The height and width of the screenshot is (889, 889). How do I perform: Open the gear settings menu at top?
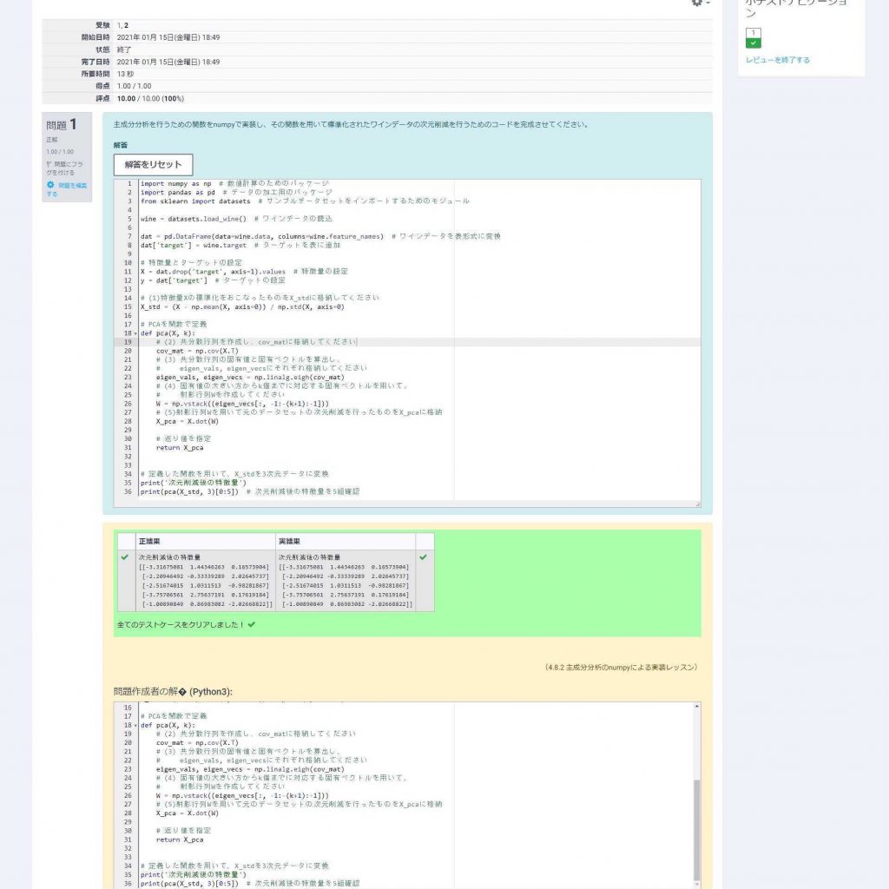699,3
